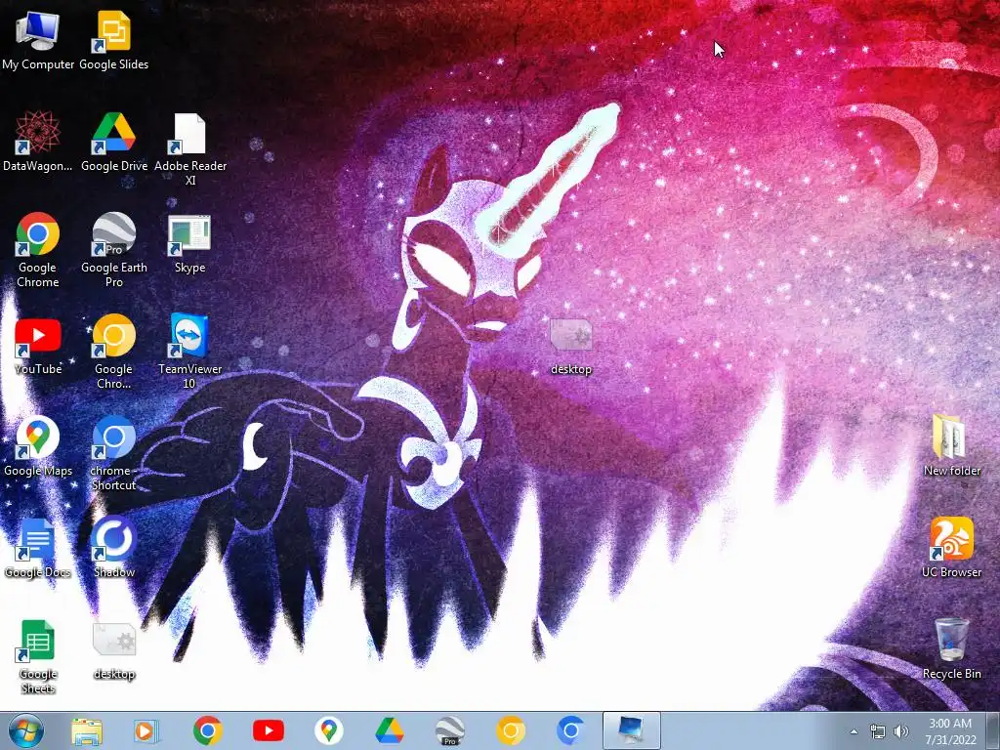The height and width of the screenshot is (750, 1000).
Task: Open the volume speaker tray icon
Action: pos(901,731)
